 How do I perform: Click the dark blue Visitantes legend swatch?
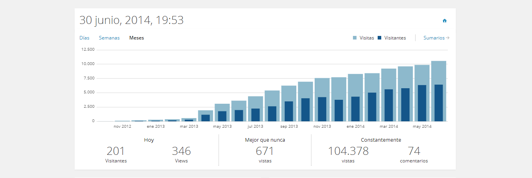tap(380, 38)
